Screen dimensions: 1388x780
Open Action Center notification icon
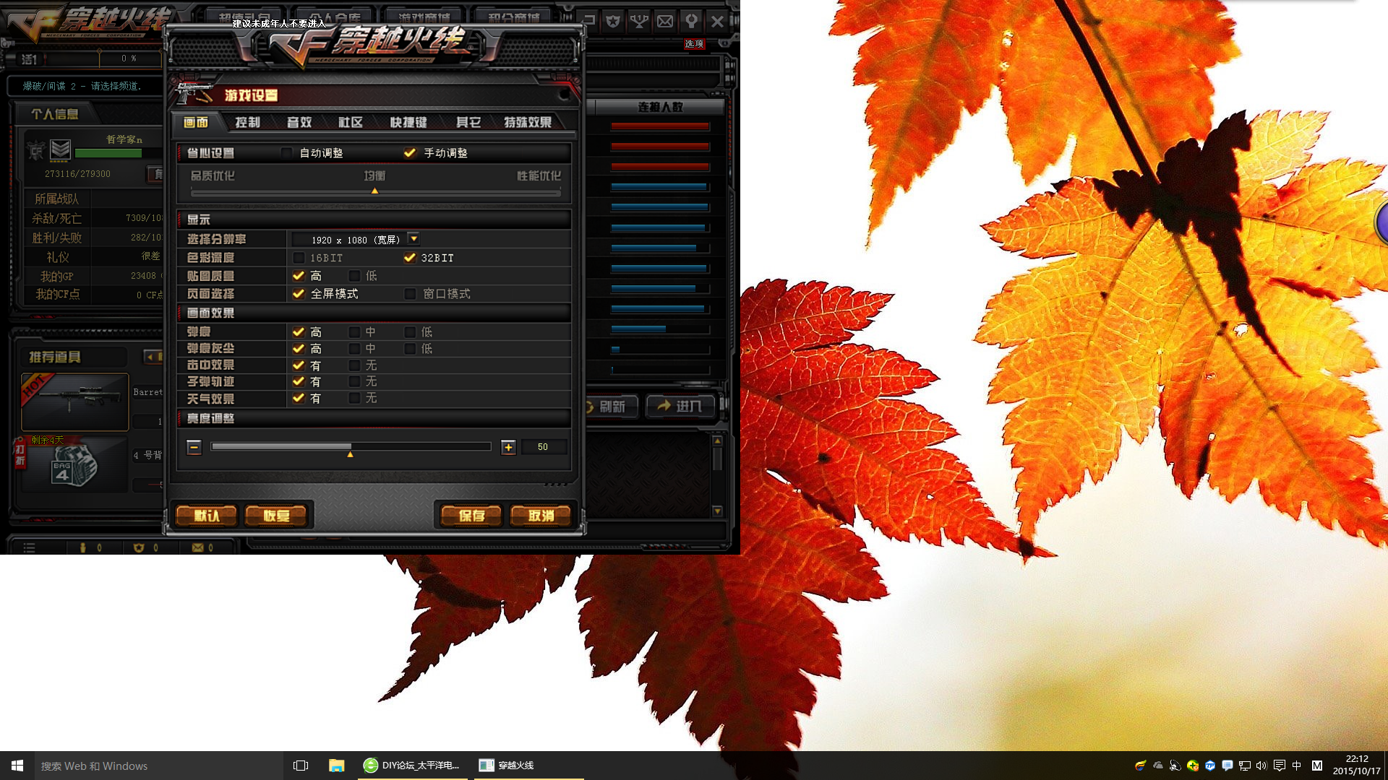1279,766
